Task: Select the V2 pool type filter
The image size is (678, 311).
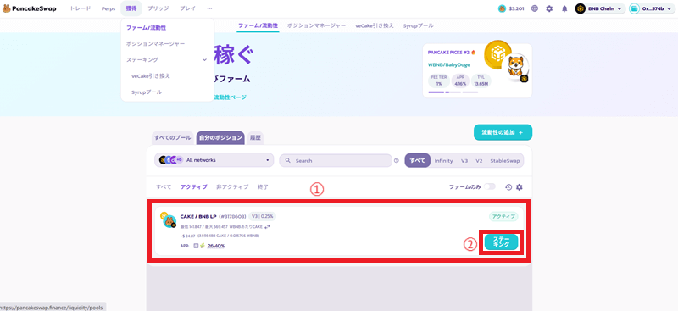Action: point(479,160)
